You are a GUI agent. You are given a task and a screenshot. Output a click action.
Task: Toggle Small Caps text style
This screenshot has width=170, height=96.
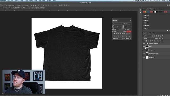tap(121, 34)
